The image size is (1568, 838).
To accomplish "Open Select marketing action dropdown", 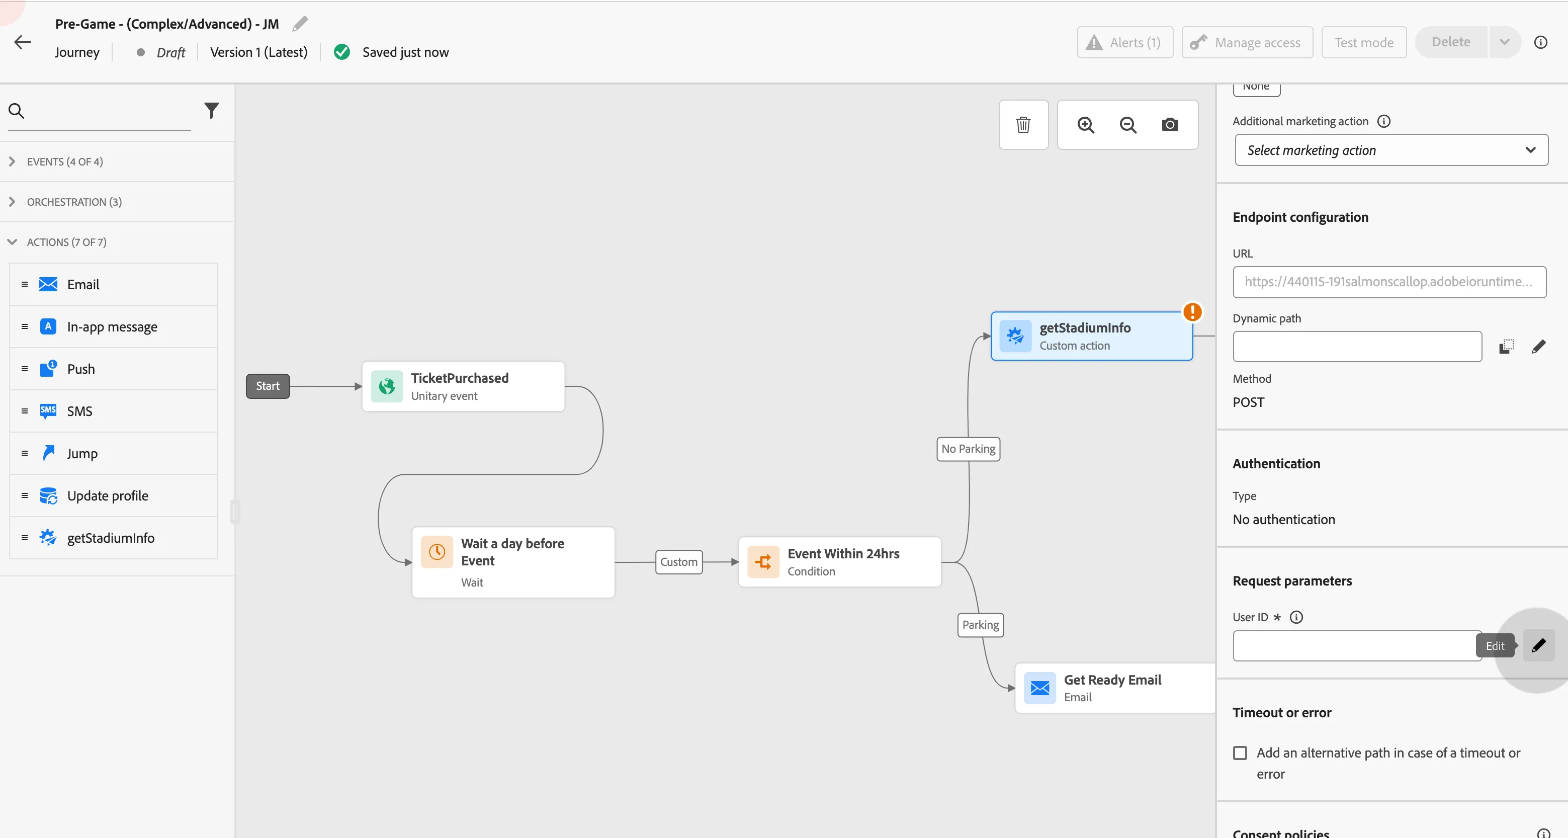I will click(1391, 150).
